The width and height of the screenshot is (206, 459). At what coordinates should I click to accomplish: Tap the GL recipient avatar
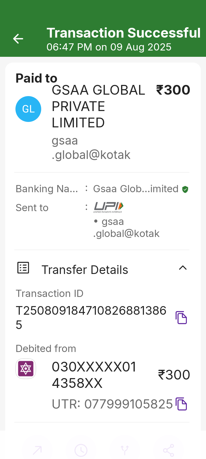[28, 109]
